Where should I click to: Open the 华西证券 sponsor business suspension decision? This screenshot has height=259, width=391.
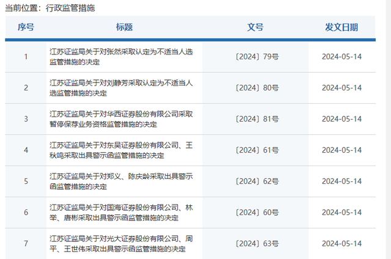(121, 119)
